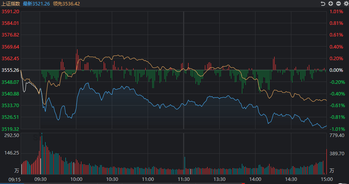This screenshot has width=349, height=184.
Task: Click the 0.00% baseline percent label
Action: [x=336, y=70]
